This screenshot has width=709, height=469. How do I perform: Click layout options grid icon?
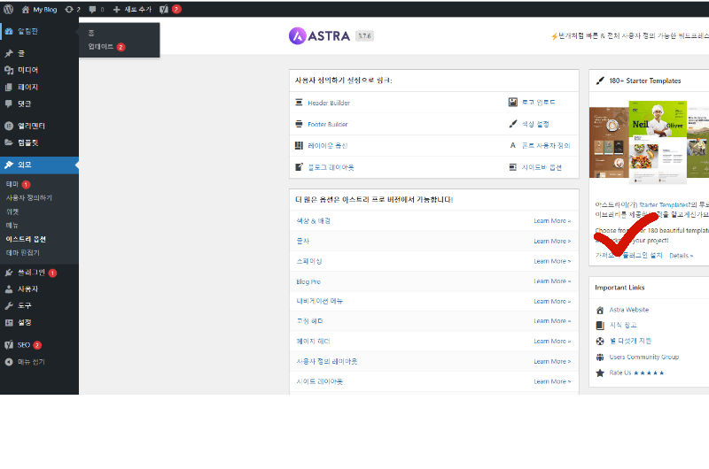pos(299,145)
